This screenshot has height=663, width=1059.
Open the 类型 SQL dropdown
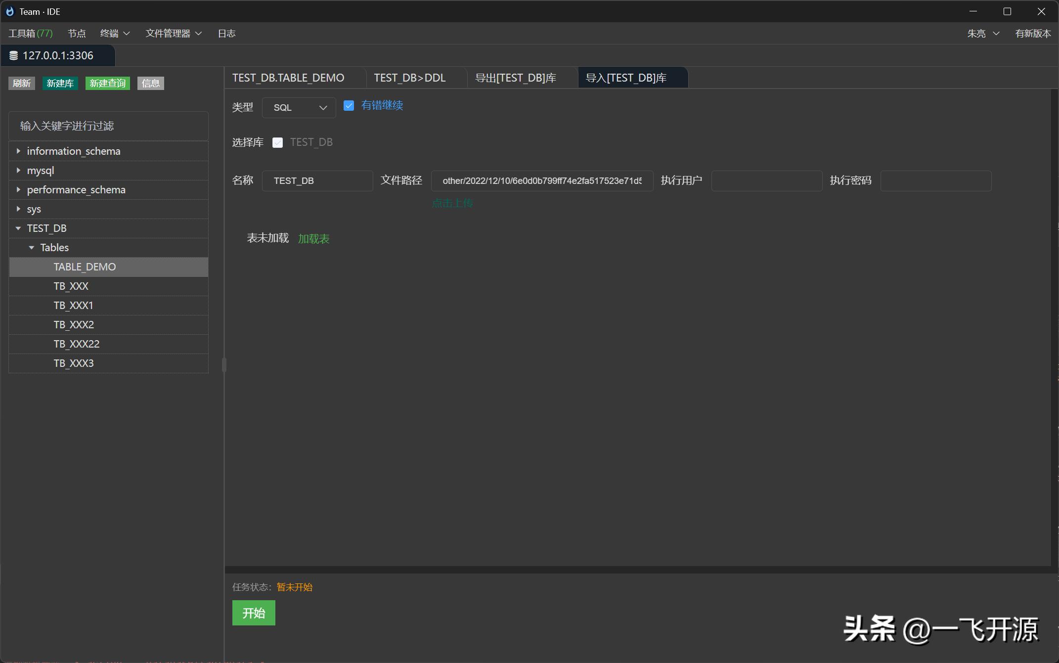click(299, 108)
